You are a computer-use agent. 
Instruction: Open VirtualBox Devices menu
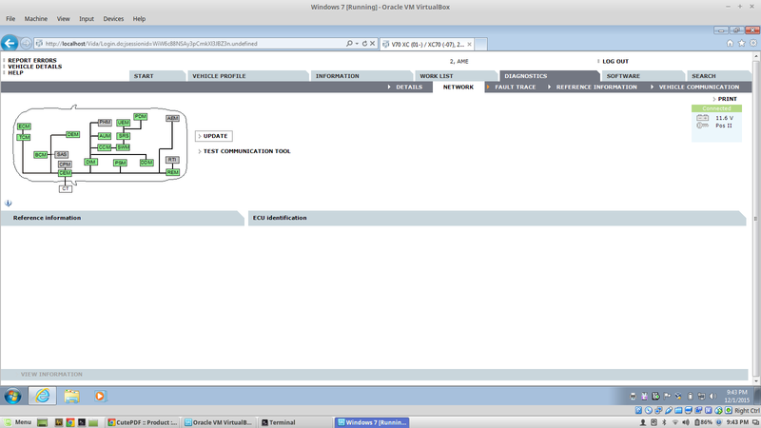[x=113, y=19]
